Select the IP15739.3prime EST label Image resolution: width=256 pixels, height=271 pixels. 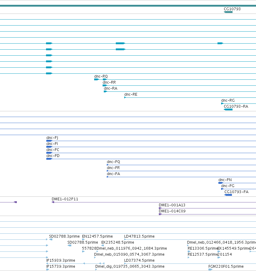click(x=61, y=266)
